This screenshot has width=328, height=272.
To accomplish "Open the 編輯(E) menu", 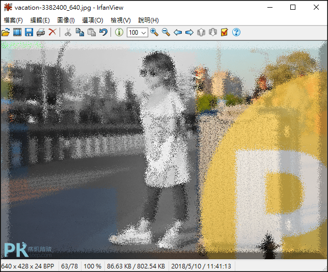I will pos(40,20).
